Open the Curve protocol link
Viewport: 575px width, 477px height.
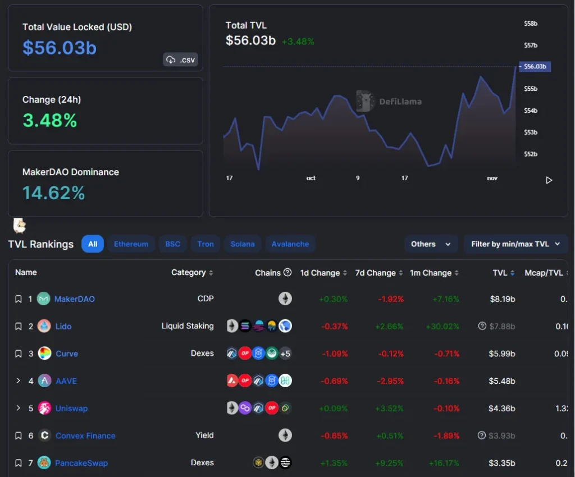[67, 354]
